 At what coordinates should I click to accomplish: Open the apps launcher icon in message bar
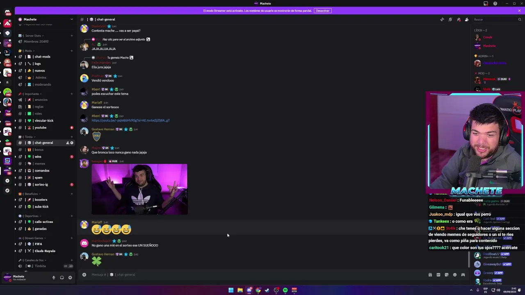463,275
